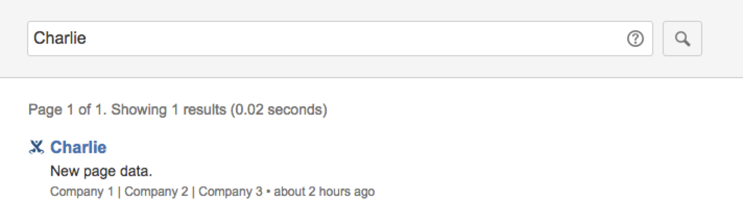Click empty space inside the search box
Image resolution: width=743 pixels, height=224 pixels.
click(365, 39)
